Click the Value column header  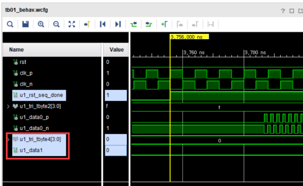pyautogui.click(x=116, y=49)
